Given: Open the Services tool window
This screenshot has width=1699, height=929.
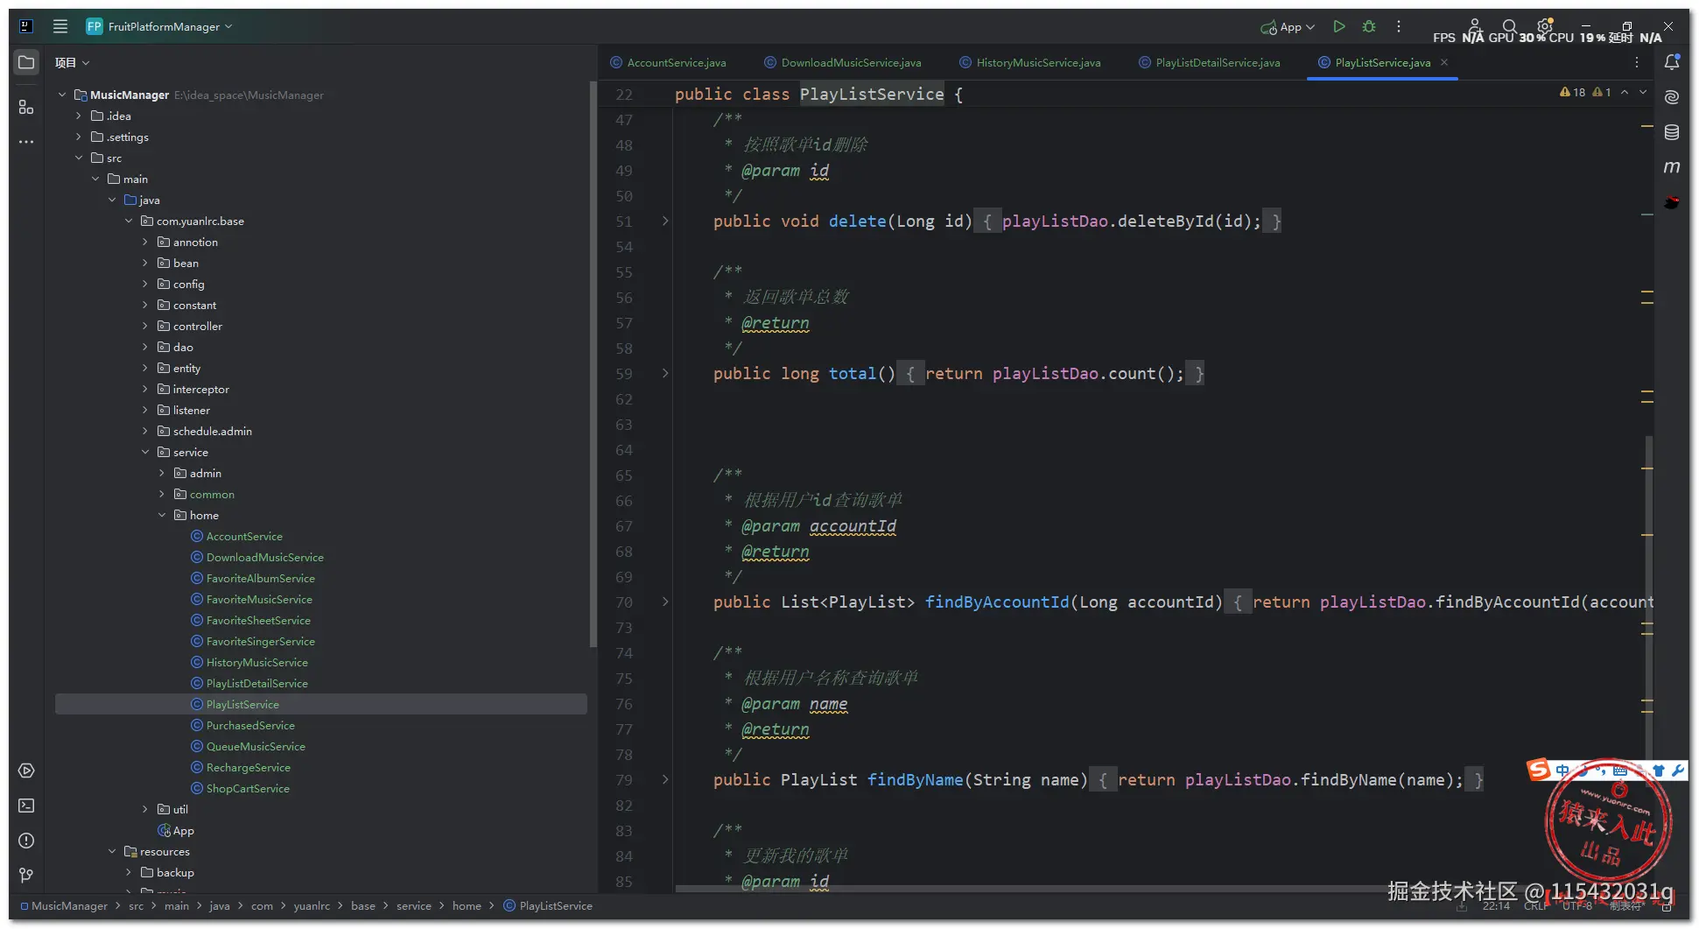Looking at the screenshot, I should tap(26, 771).
